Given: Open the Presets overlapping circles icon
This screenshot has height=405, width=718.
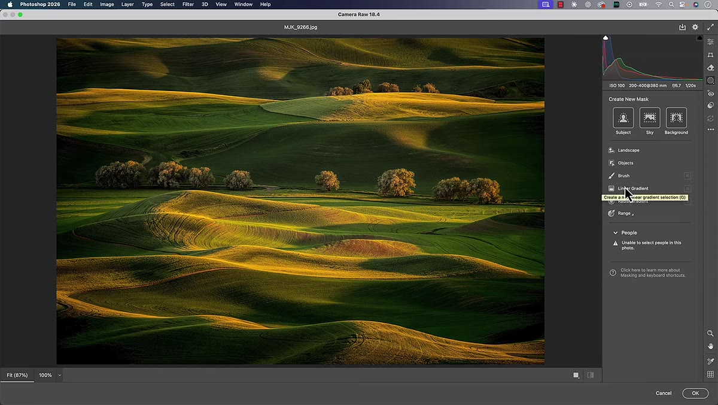Looking at the screenshot, I should pos(710,105).
